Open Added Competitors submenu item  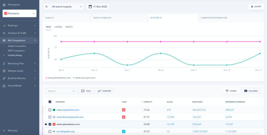click(x=17, y=46)
